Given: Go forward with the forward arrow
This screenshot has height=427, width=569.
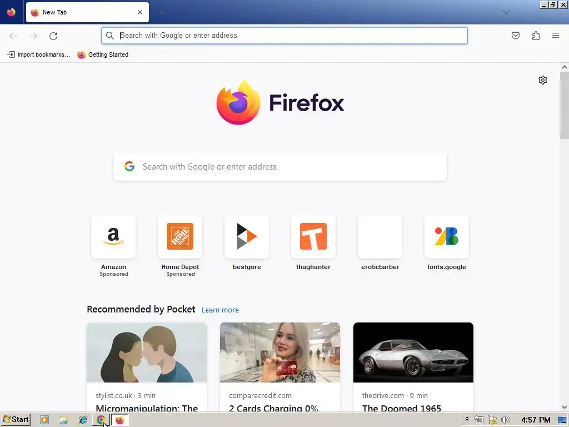Looking at the screenshot, I should (33, 36).
